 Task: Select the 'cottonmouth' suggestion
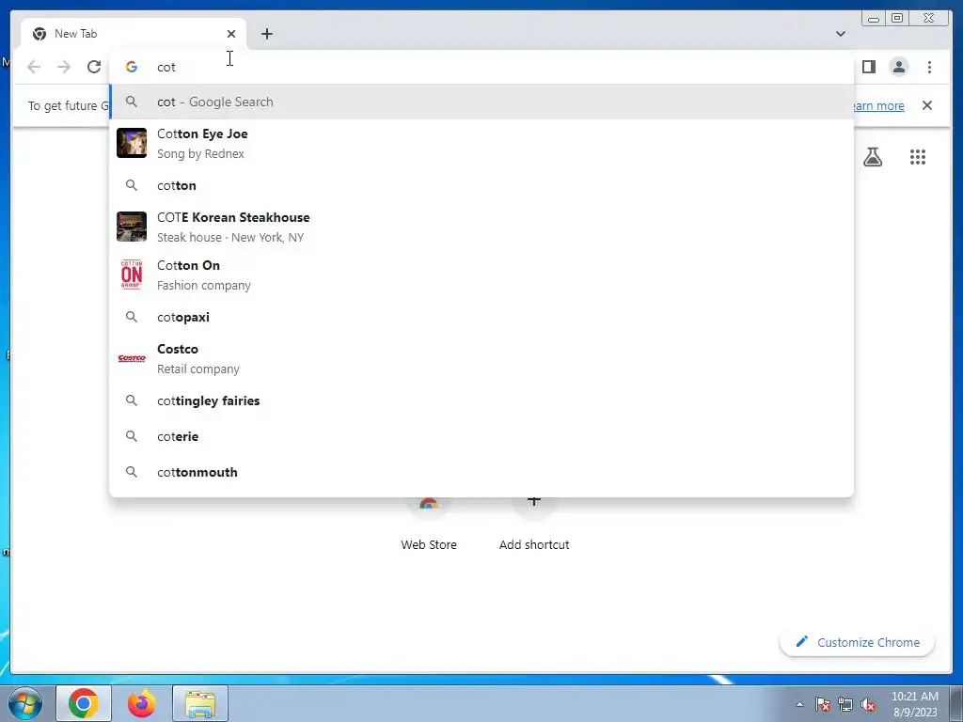481,472
